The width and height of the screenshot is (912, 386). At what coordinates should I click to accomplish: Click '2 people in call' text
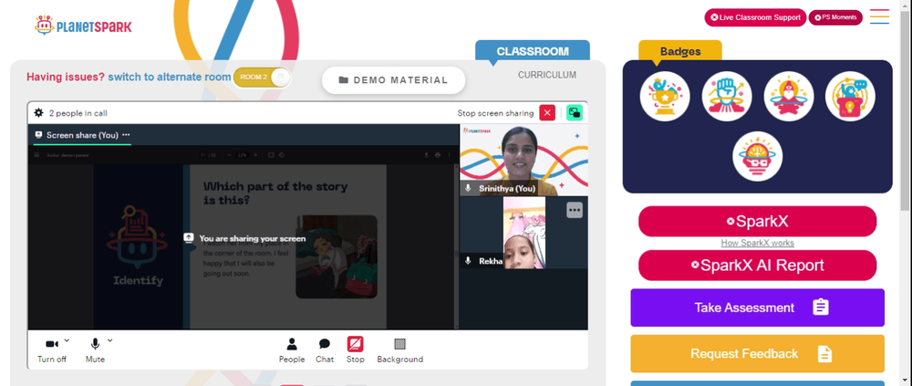pos(78,113)
